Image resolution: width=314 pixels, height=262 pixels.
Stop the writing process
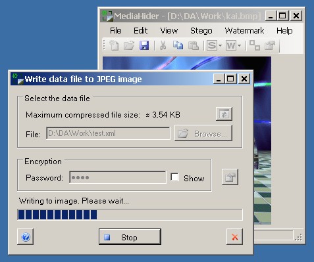pyautogui.click(x=130, y=237)
